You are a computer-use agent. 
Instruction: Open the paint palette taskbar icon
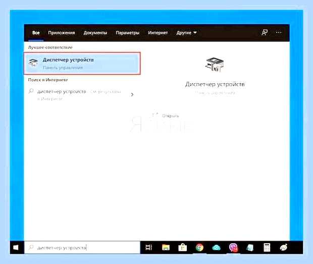pyautogui.click(x=284, y=247)
